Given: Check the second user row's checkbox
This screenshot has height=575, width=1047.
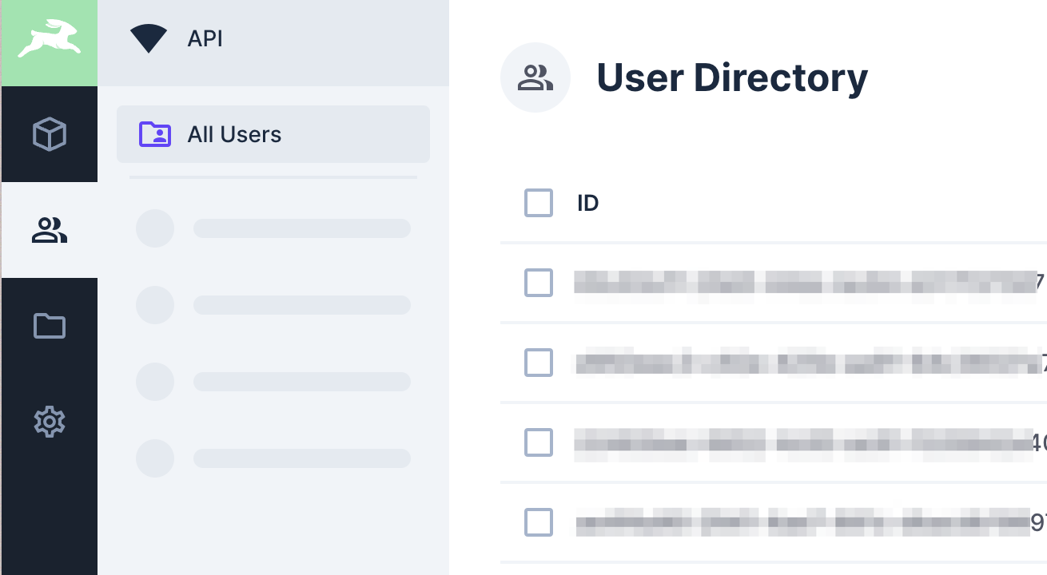Looking at the screenshot, I should coord(539,363).
